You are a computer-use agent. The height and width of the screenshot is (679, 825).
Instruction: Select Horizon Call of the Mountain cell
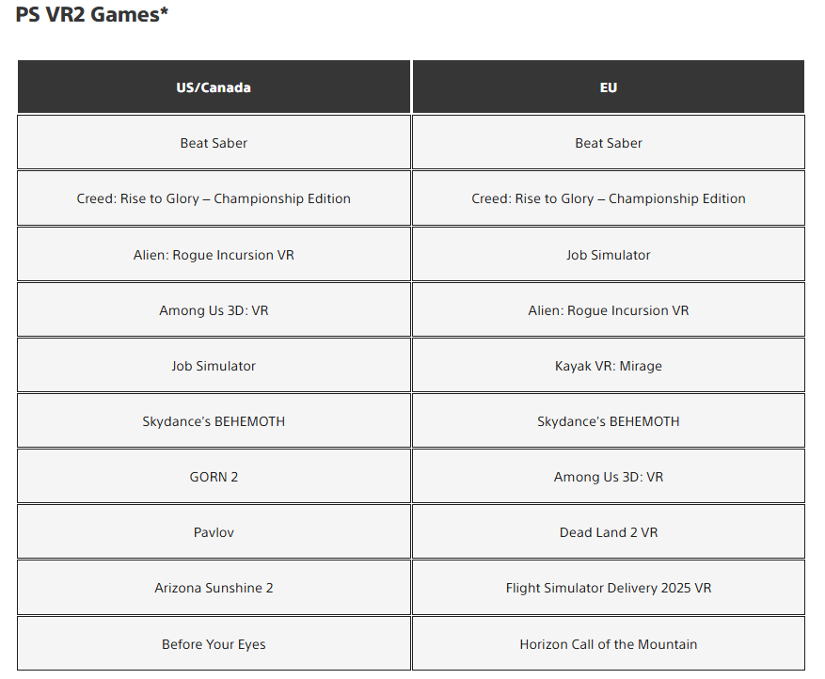coord(609,644)
